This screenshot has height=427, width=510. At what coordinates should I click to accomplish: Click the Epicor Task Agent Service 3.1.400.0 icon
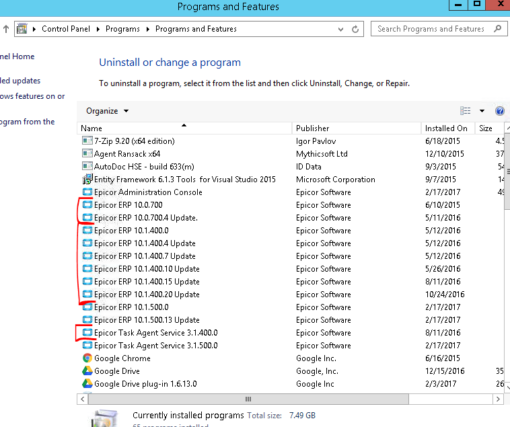pos(87,332)
